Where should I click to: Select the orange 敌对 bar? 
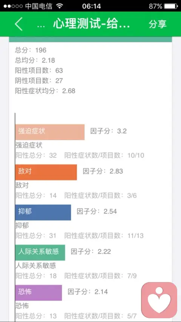pyautogui.click(x=46, y=172)
